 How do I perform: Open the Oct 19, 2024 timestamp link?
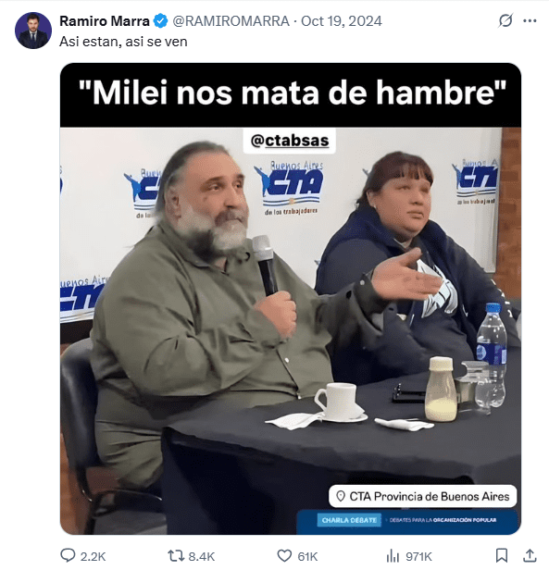pos(342,21)
